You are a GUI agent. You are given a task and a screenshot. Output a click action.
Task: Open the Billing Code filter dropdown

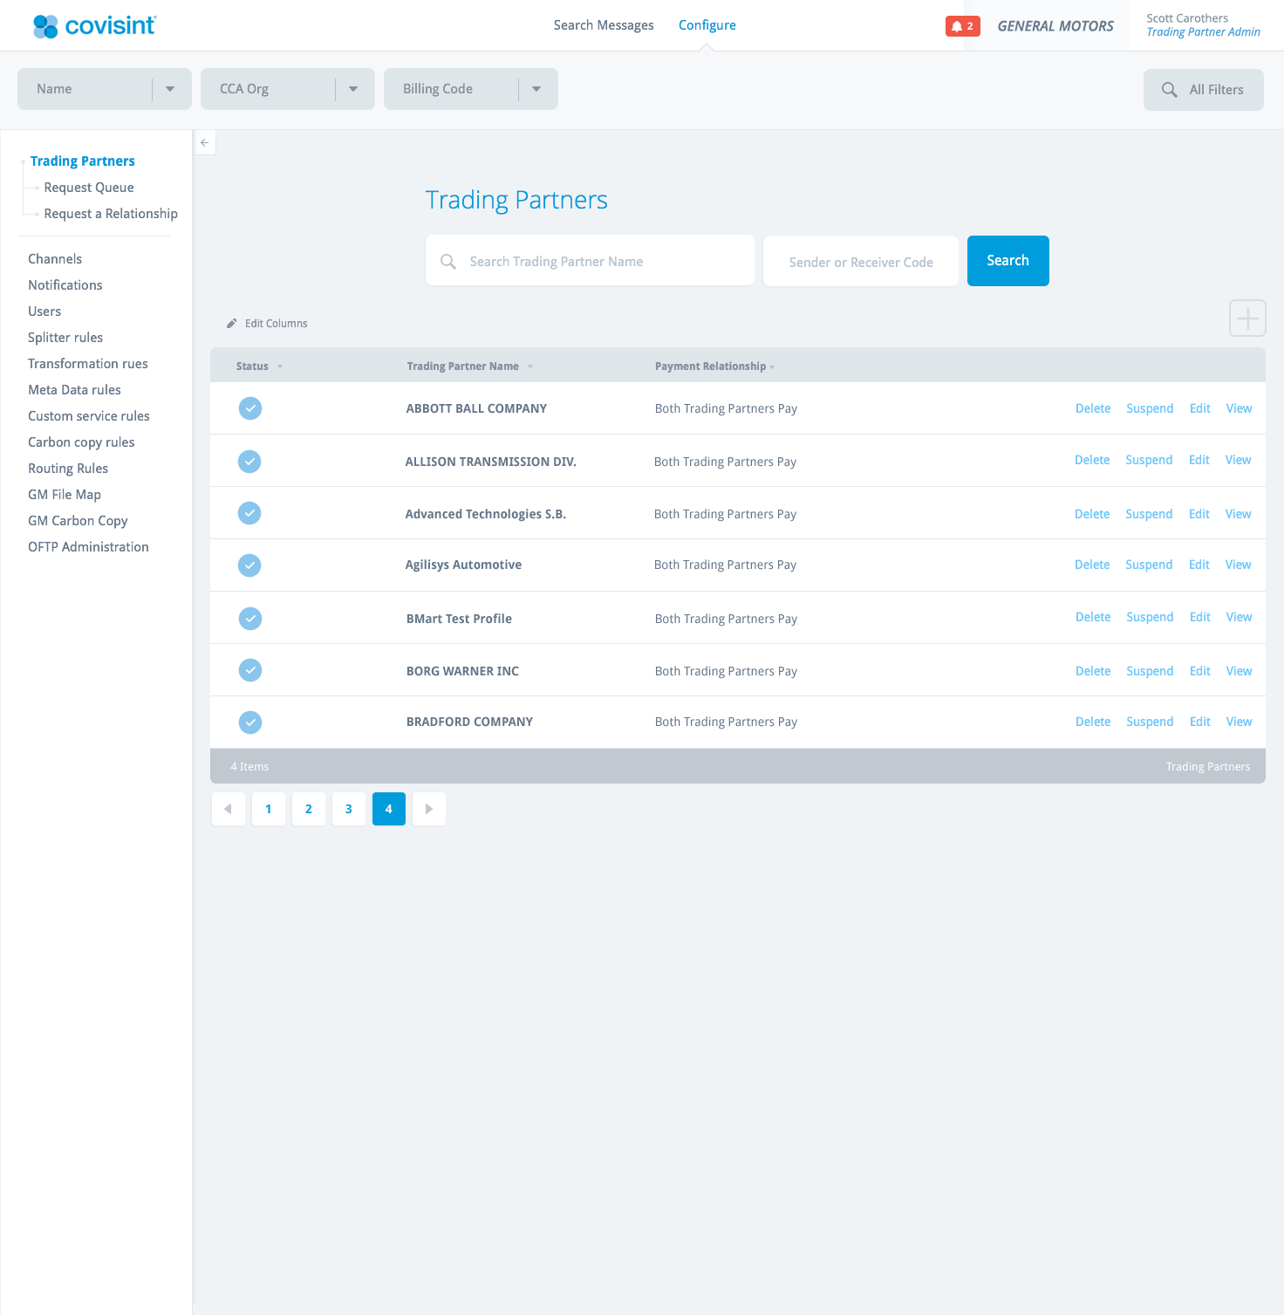471,89
